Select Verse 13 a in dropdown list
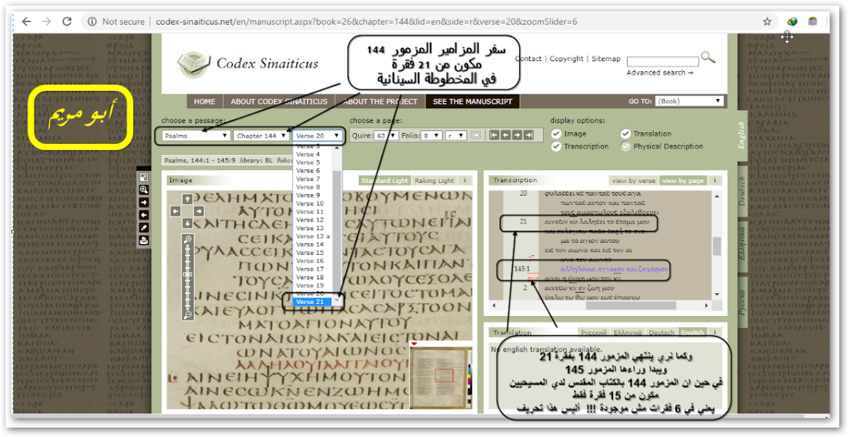The height and width of the screenshot is (437, 848). 313,236
